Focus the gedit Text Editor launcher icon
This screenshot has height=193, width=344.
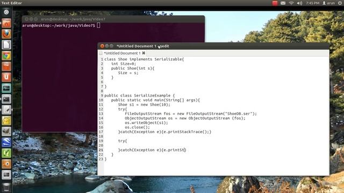6,109
